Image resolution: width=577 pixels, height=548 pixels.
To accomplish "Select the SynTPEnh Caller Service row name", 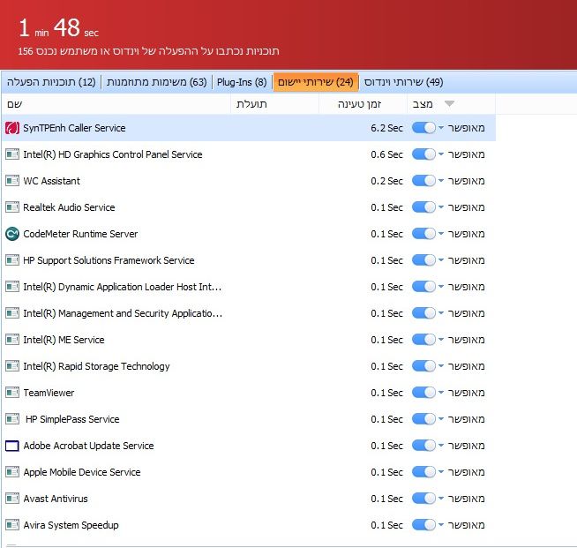I will [74, 128].
